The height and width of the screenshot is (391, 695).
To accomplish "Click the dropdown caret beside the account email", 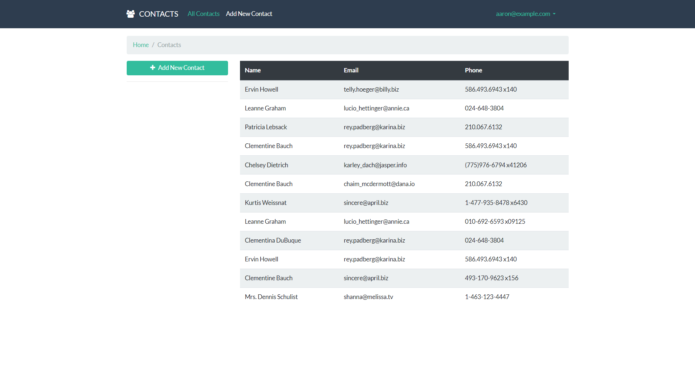I will click(554, 14).
